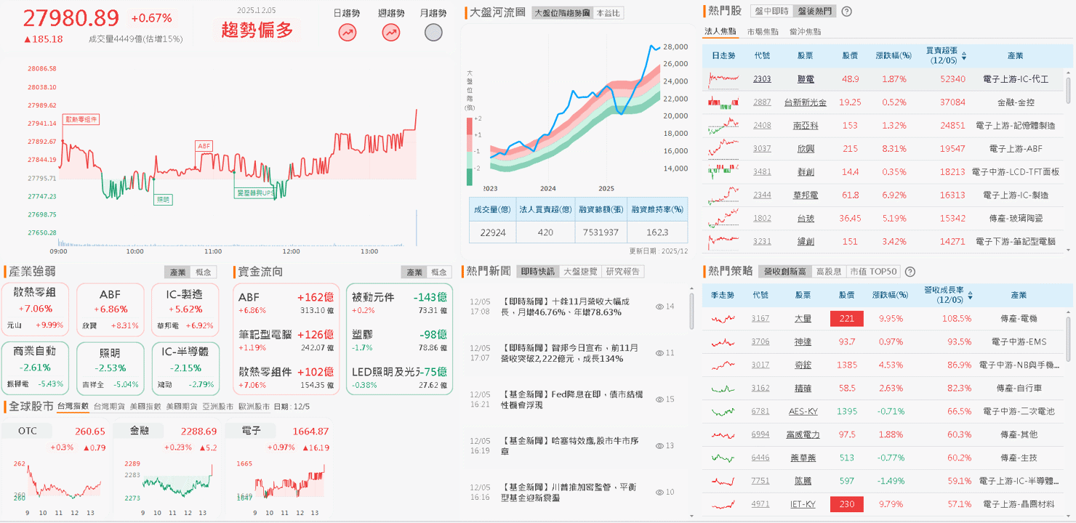Open stock code 3017 link
Screen dimensions: 1076x523
coord(760,365)
